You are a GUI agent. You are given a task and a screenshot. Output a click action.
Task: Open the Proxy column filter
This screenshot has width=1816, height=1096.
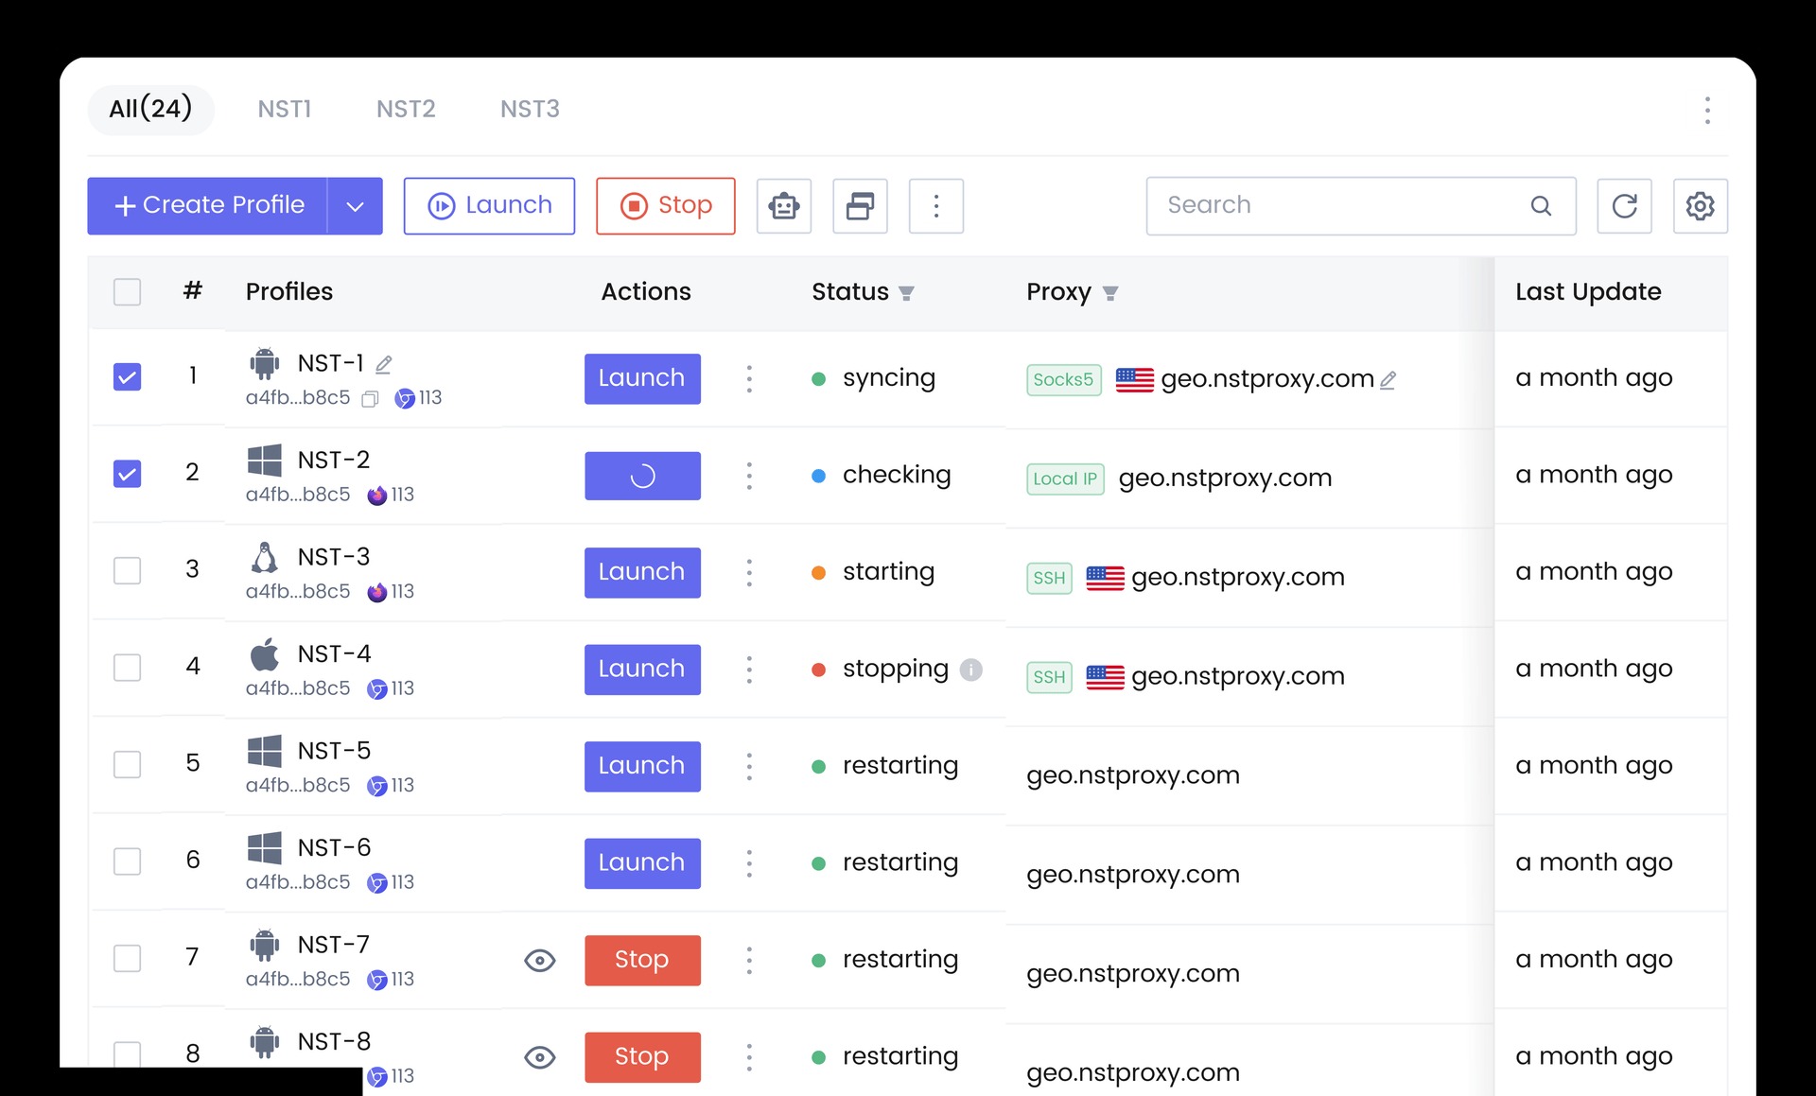click(1110, 293)
